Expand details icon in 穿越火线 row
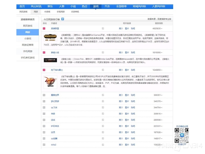This screenshot has height=154, width=205. tap(103, 52)
